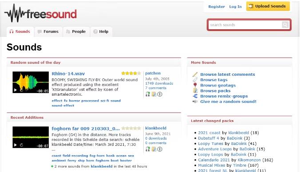This screenshot has width=300, height=172.
Task: Switch to the Forums tab
Action: (48, 31)
